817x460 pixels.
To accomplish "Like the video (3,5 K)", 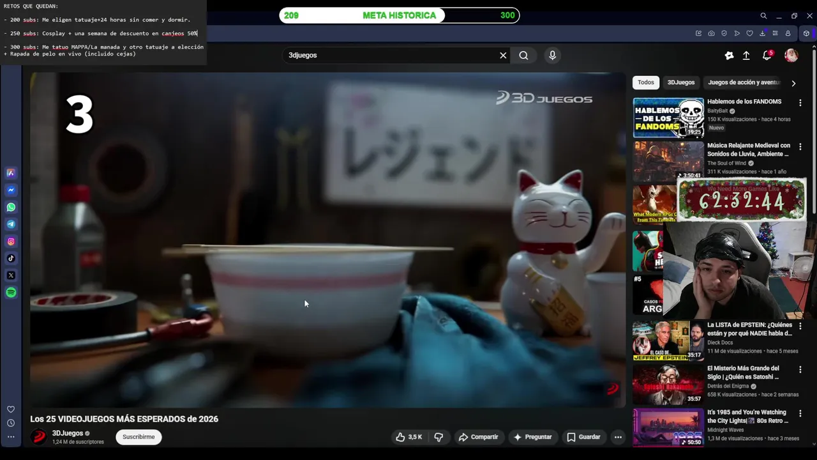I will [408, 437].
